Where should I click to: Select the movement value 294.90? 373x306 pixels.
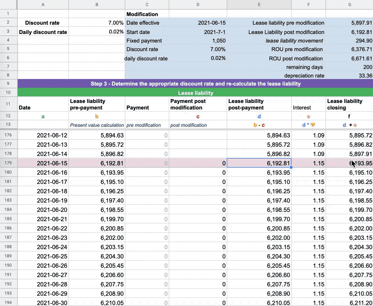[349, 41]
